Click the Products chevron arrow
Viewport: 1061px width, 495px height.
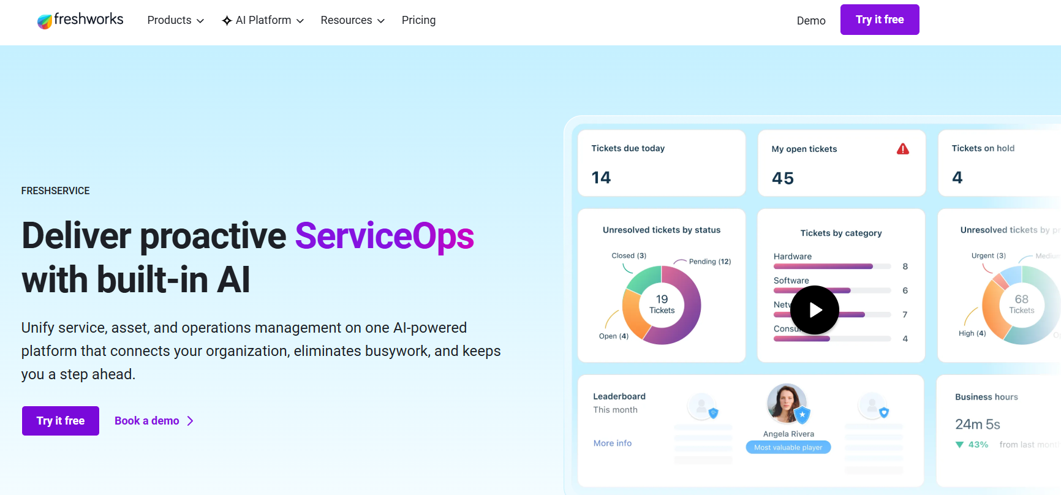(x=200, y=21)
